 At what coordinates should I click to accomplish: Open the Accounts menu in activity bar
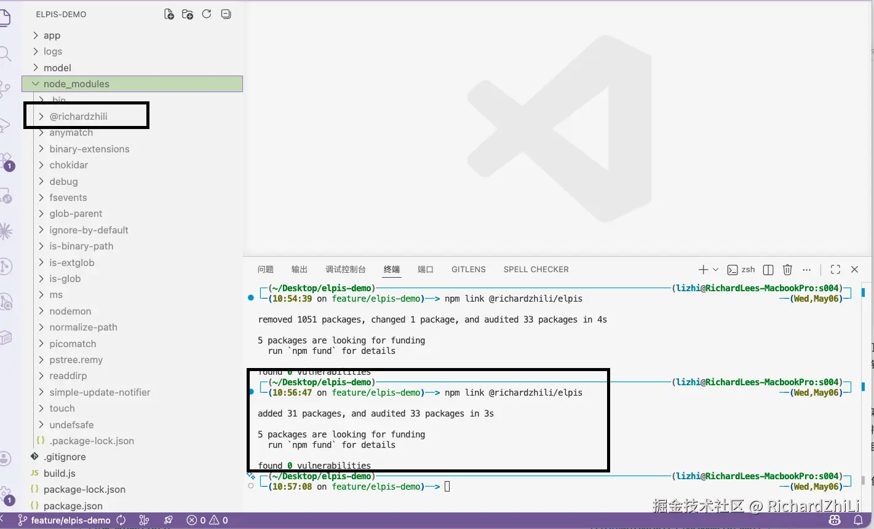point(5,458)
